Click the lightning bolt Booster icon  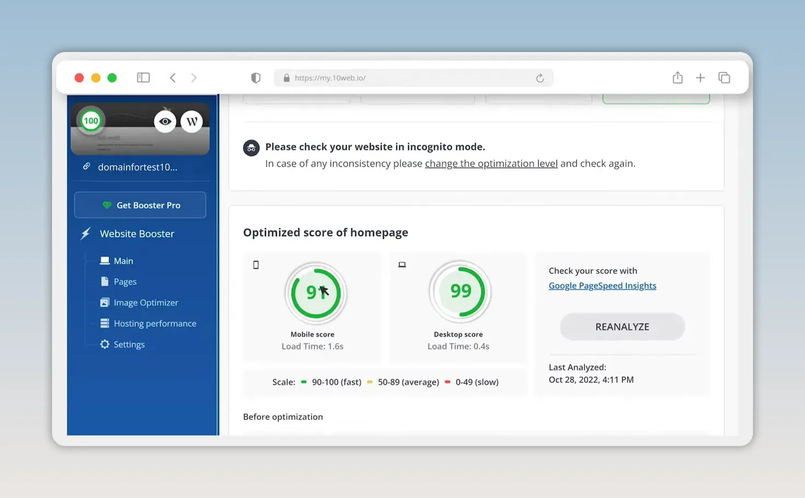pos(85,234)
